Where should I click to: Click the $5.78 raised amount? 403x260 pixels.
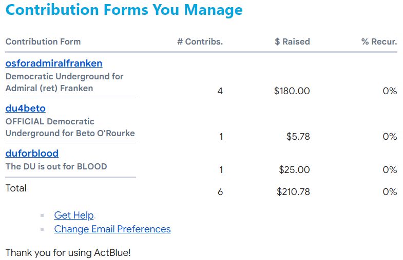coord(298,137)
